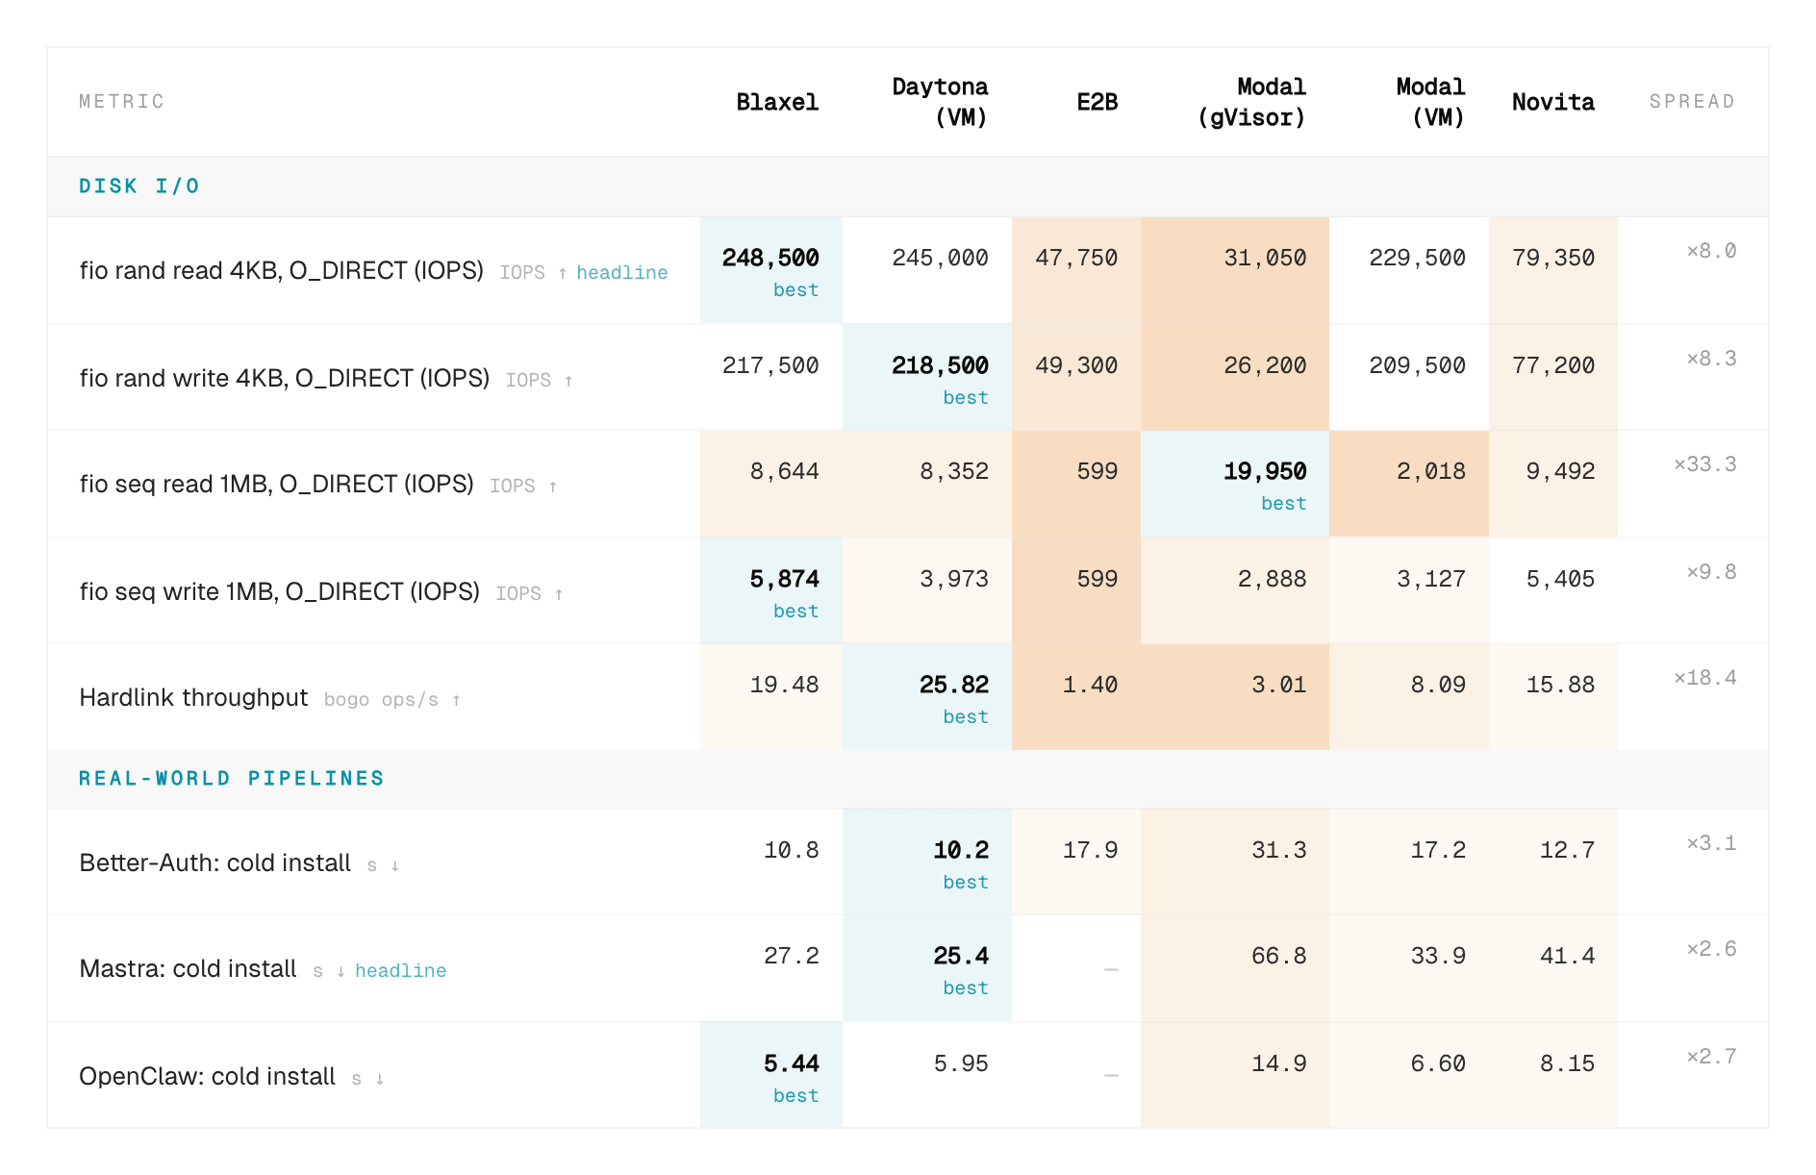Click the 10.2 best cell for Better-Auth

927,862
